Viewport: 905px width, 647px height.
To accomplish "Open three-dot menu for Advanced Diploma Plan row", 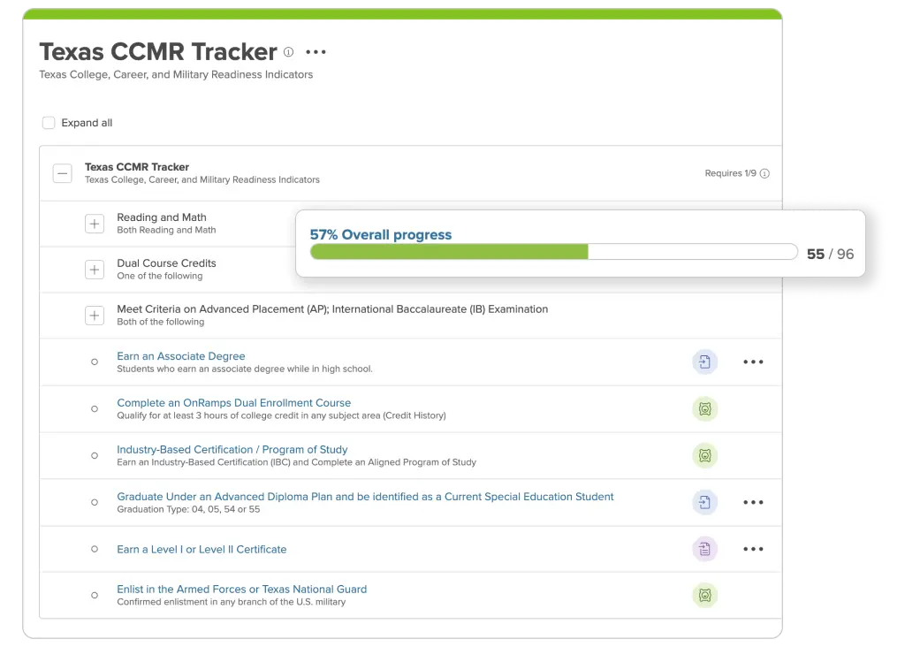I will pos(753,502).
